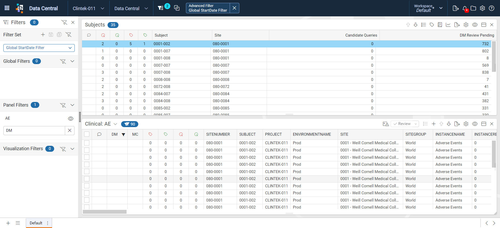Tick the first Adverse Events row checkbox
The height and width of the screenshot is (228, 500).
tap(87, 143)
